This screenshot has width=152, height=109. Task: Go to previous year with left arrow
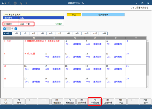coord(5,29)
